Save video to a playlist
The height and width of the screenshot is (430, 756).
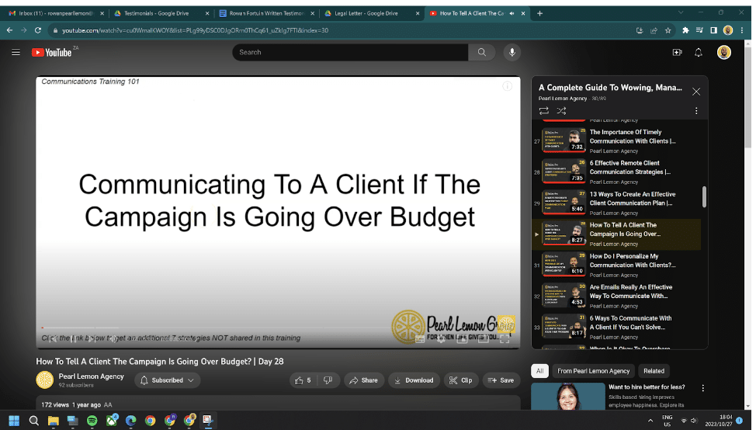click(x=501, y=380)
